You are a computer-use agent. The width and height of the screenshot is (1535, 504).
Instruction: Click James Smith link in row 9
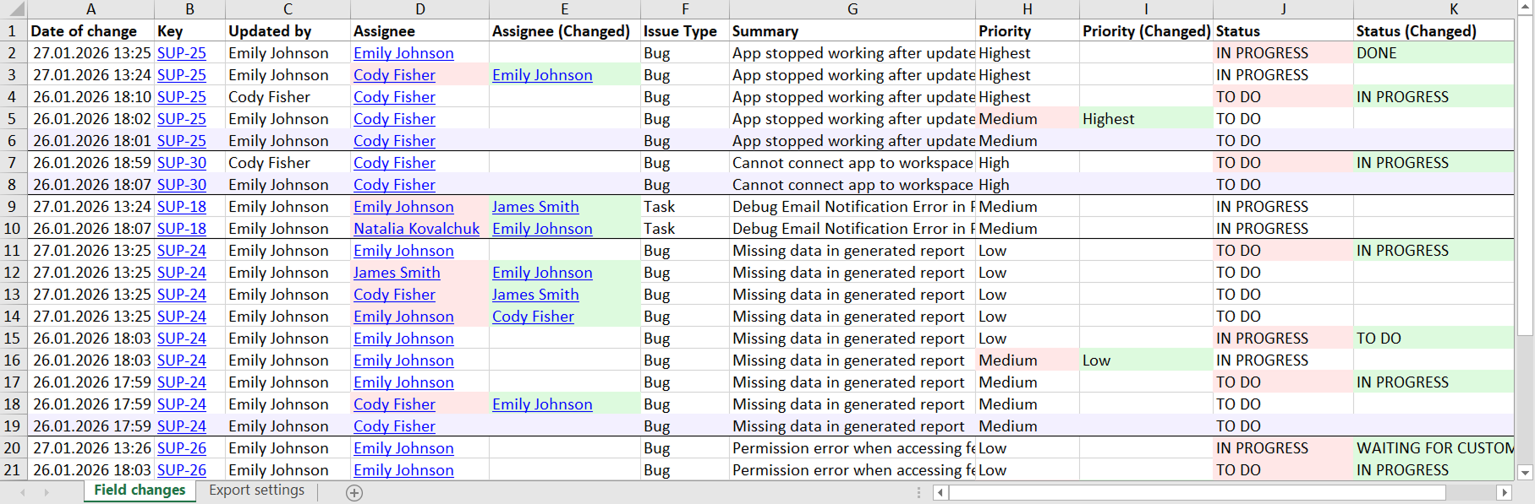click(535, 207)
